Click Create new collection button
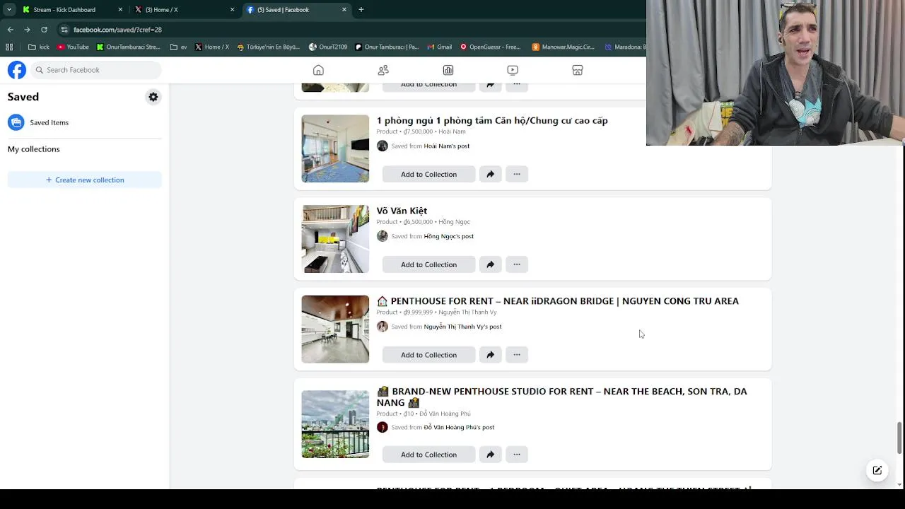Screen dimensions: 905x509 point(85,180)
